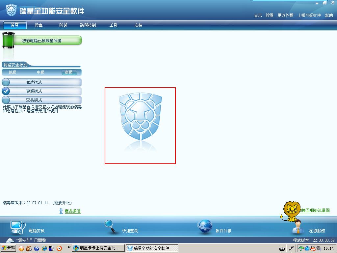Click "雲安全"已開啓 status text
337x253 pixels.
(x=31, y=240)
